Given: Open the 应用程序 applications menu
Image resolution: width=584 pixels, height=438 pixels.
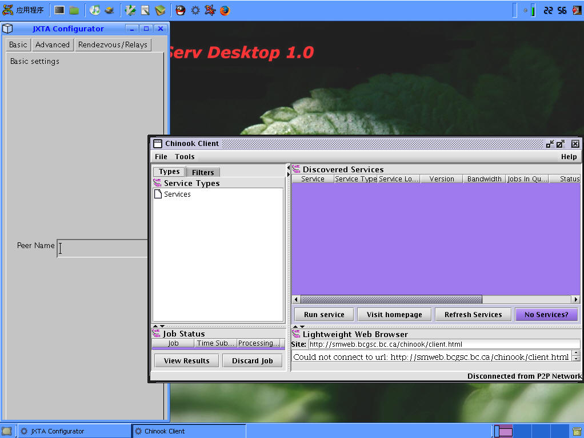Looking at the screenshot, I should click(23, 10).
